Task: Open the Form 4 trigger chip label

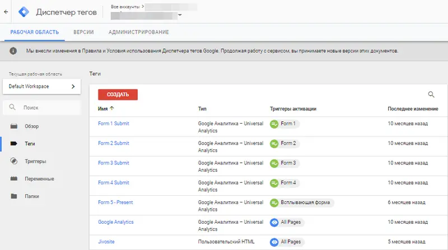Action: point(288,183)
